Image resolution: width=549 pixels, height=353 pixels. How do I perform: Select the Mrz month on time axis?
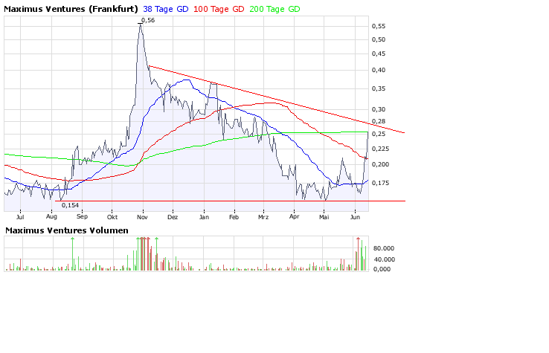[x=263, y=218]
